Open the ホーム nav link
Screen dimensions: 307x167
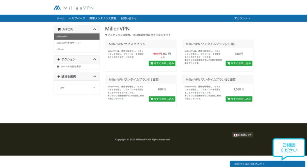[x=61, y=18]
